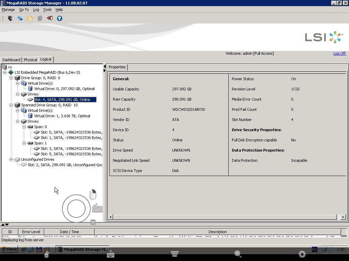Collapse the Spanned Drive Group RAID 10 node
Screen dimensions: 349x261
click(11, 105)
